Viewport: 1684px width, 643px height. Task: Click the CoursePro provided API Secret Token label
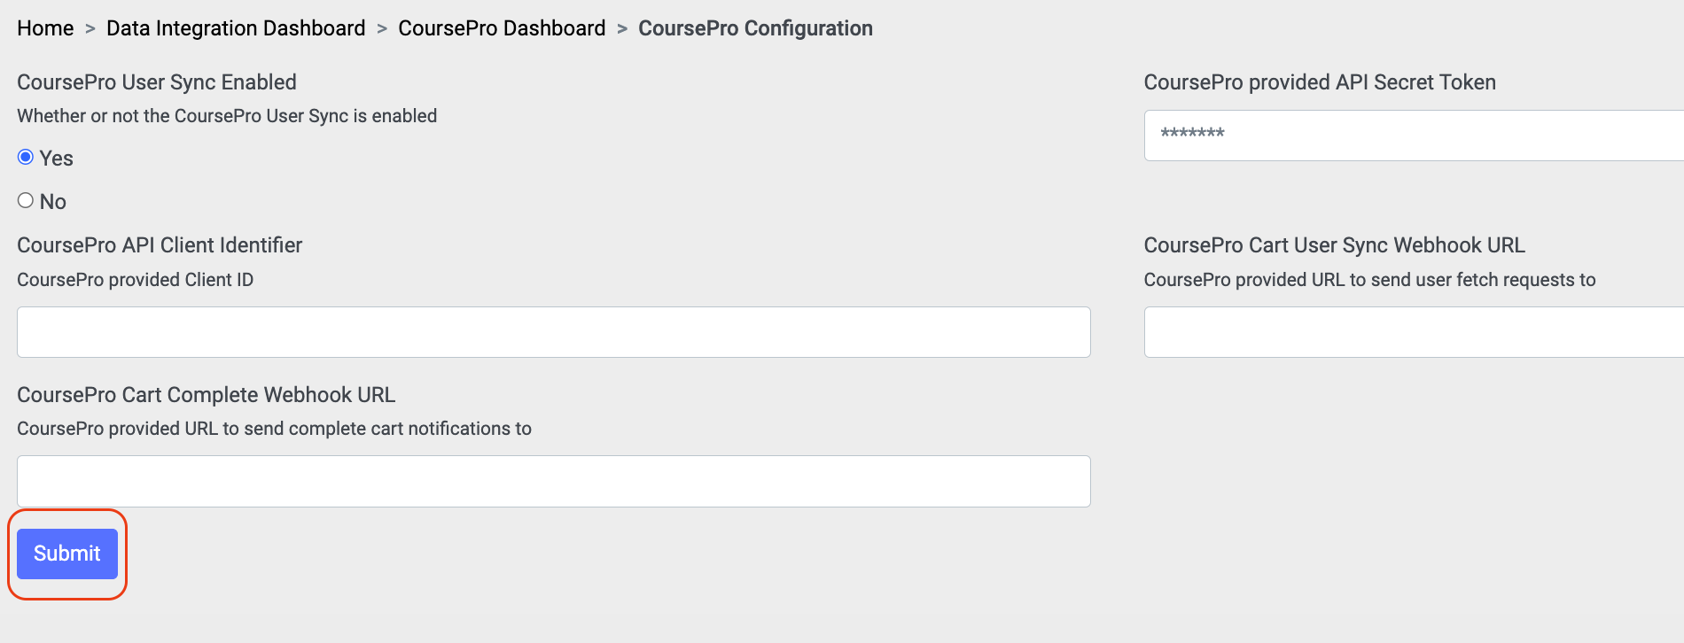[1320, 81]
